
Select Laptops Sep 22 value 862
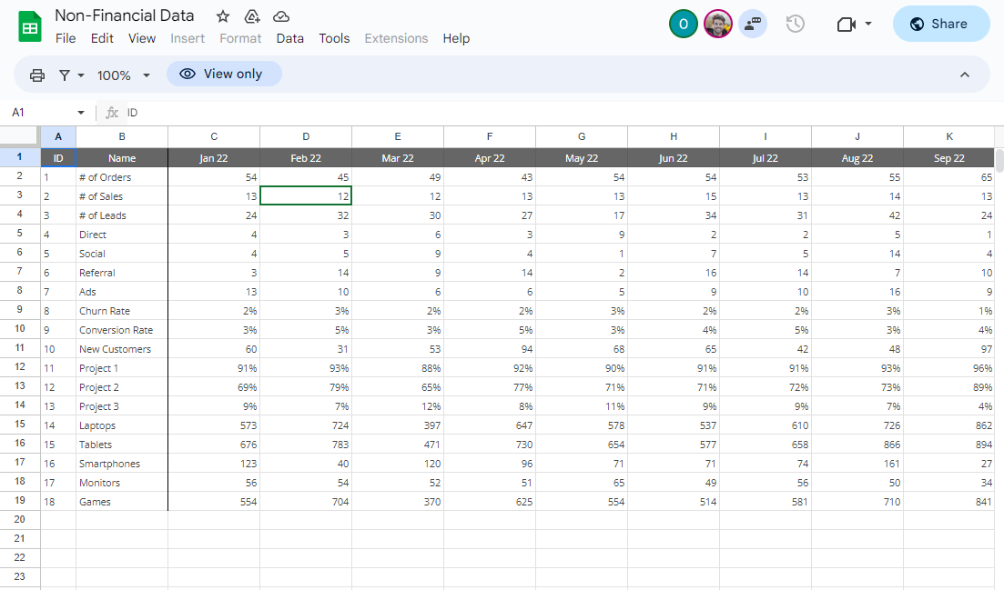pyautogui.click(x=949, y=425)
